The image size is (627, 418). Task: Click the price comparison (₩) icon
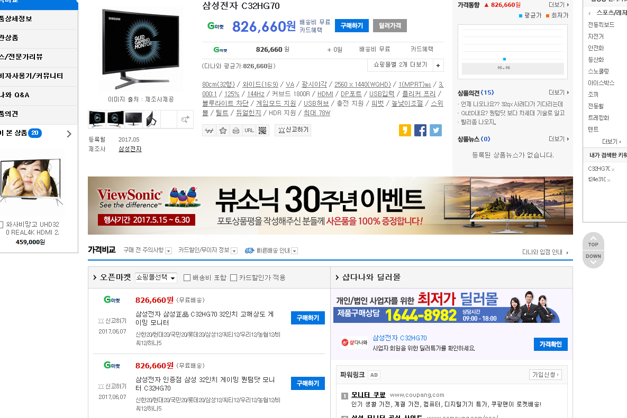[209, 130]
